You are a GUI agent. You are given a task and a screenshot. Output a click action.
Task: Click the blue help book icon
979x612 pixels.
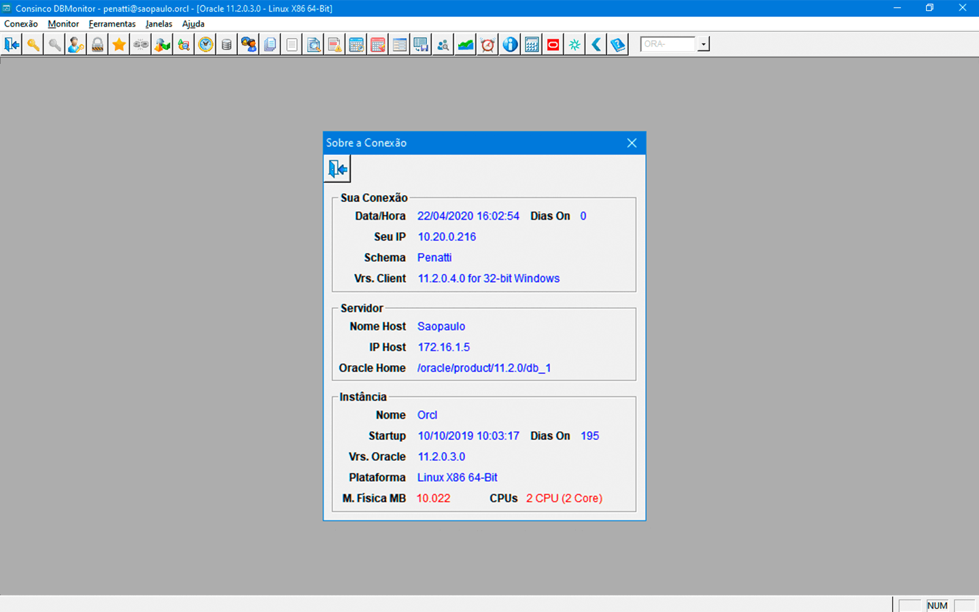click(x=617, y=45)
